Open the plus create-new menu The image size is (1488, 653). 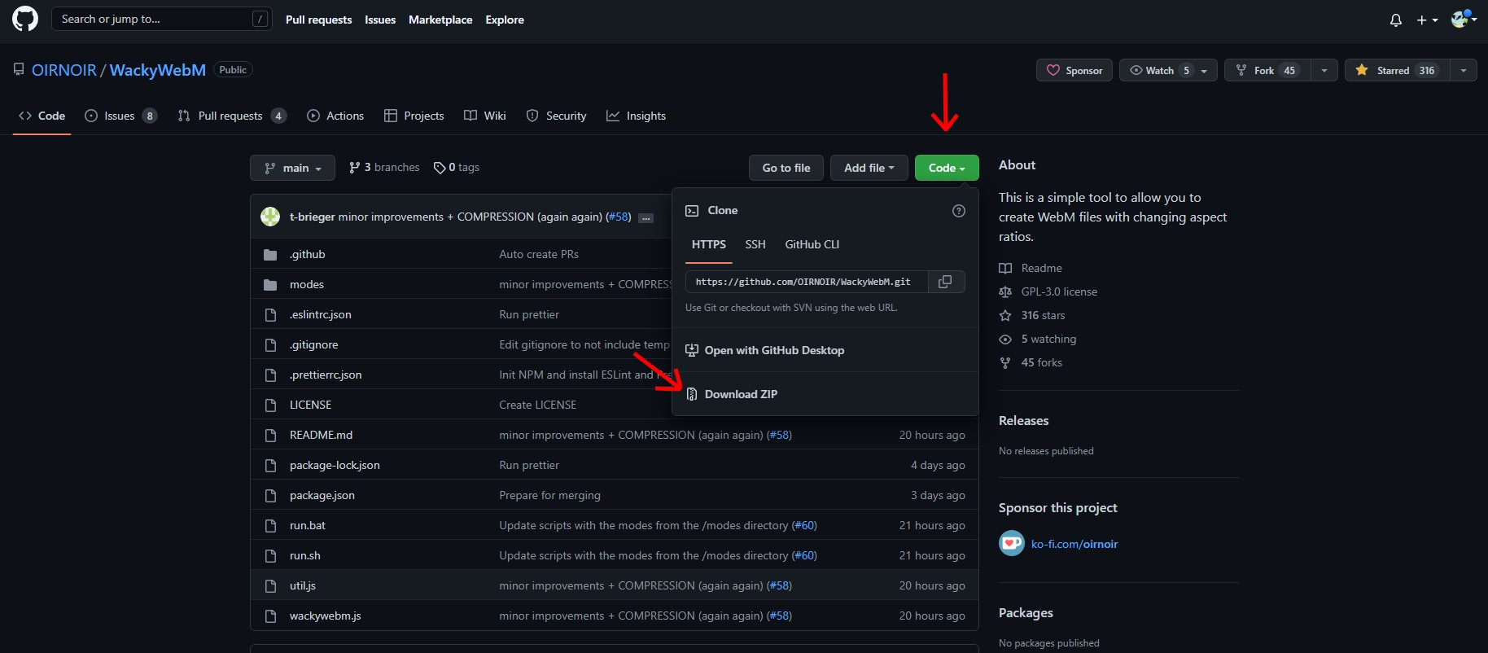1427,20
